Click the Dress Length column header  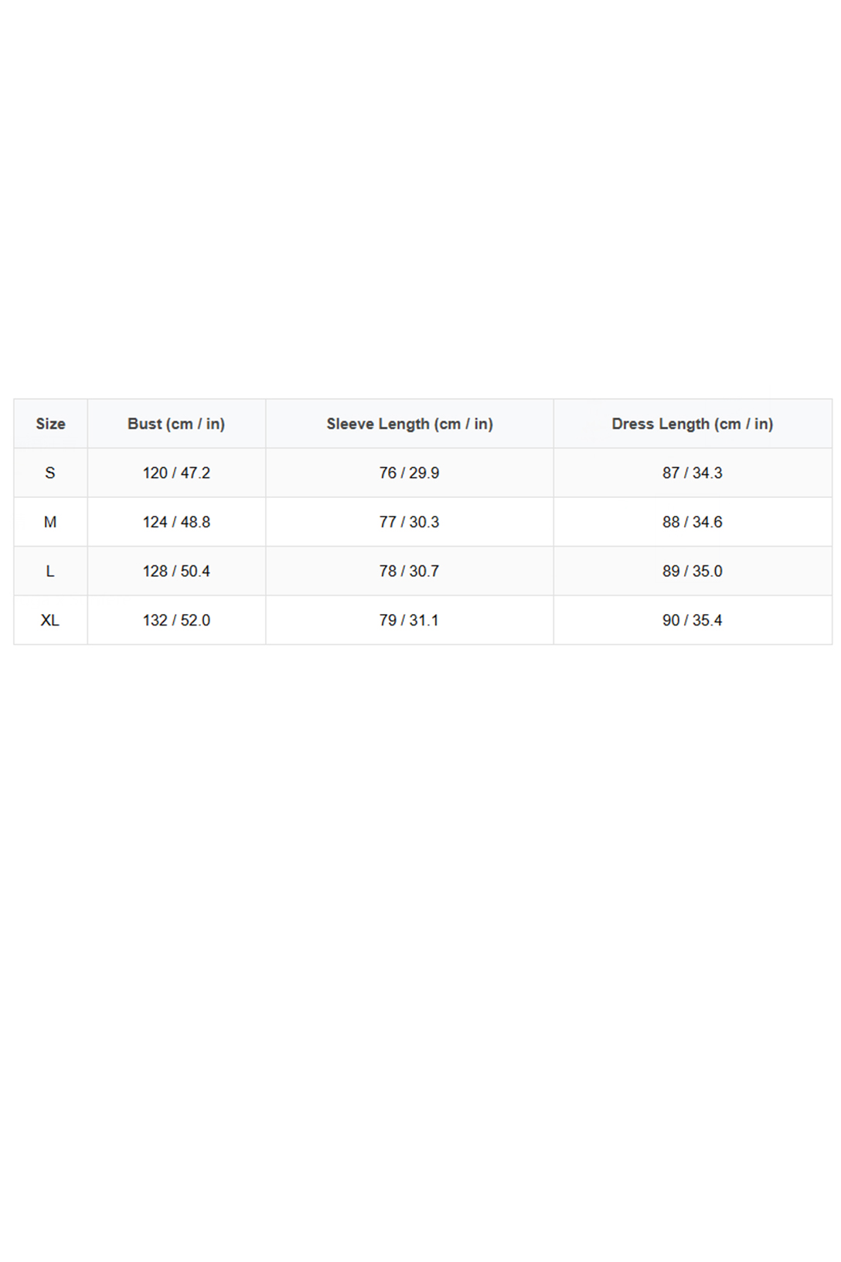click(x=692, y=424)
